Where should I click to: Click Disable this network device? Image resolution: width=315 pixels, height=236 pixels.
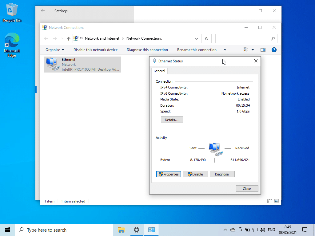(x=95, y=50)
